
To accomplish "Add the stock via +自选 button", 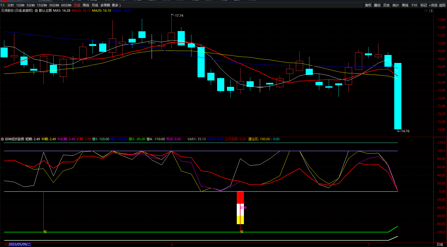I will (x=433, y=5).
